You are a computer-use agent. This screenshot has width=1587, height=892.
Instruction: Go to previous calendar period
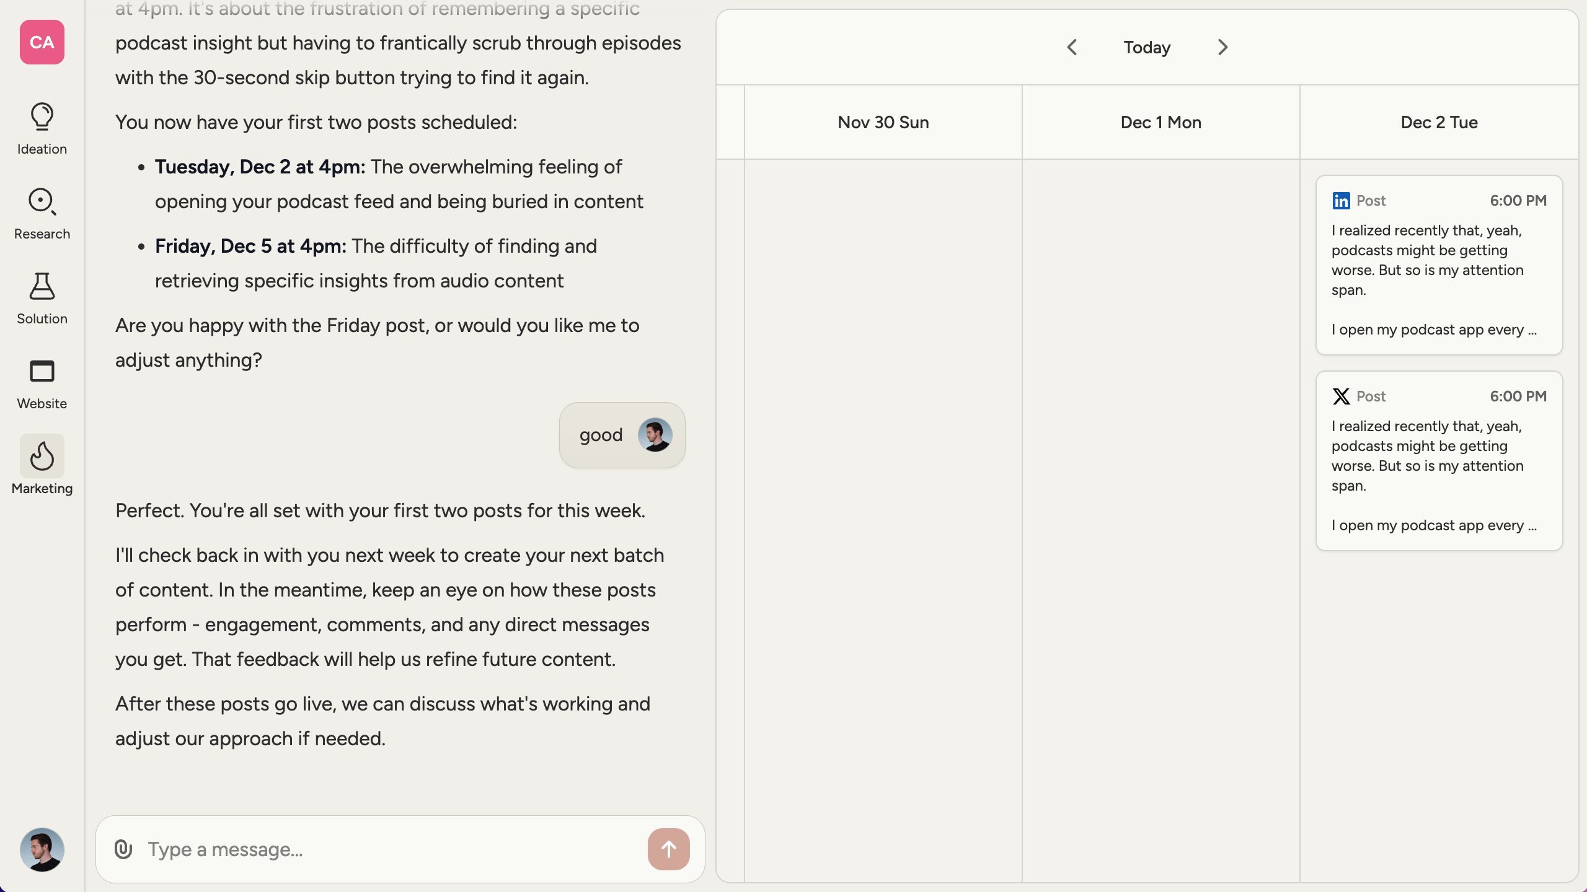tap(1072, 47)
